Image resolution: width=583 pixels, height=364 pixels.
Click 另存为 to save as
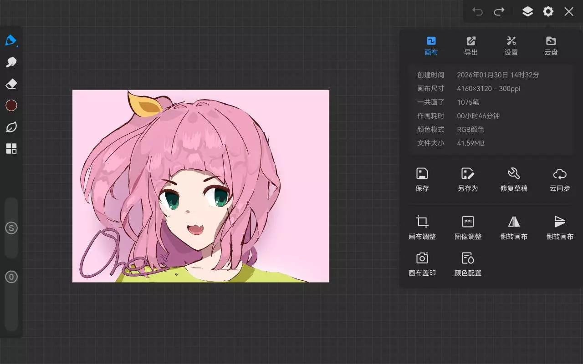pos(468,180)
